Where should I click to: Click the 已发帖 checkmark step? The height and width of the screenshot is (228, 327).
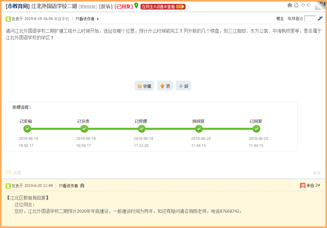click(27, 129)
